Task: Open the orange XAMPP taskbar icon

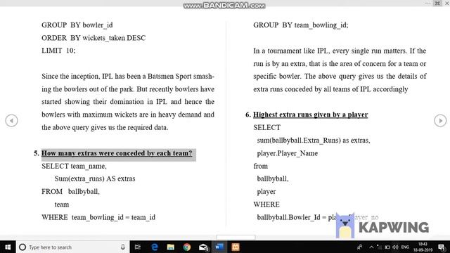Action: [236, 247]
